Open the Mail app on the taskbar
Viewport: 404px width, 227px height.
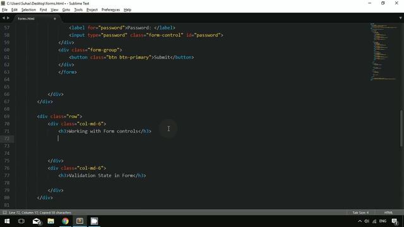tap(37, 221)
